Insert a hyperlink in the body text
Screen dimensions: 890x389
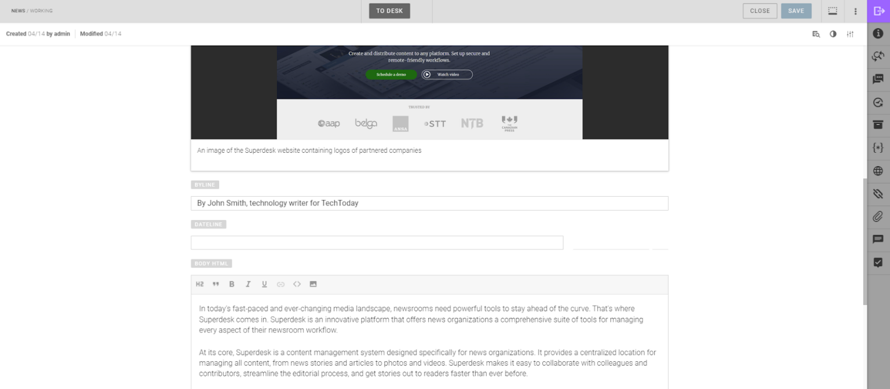coord(281,284)
